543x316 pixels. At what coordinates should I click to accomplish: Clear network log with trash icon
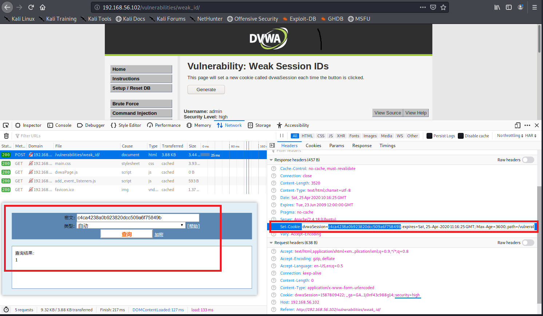(x=6, y=136)
